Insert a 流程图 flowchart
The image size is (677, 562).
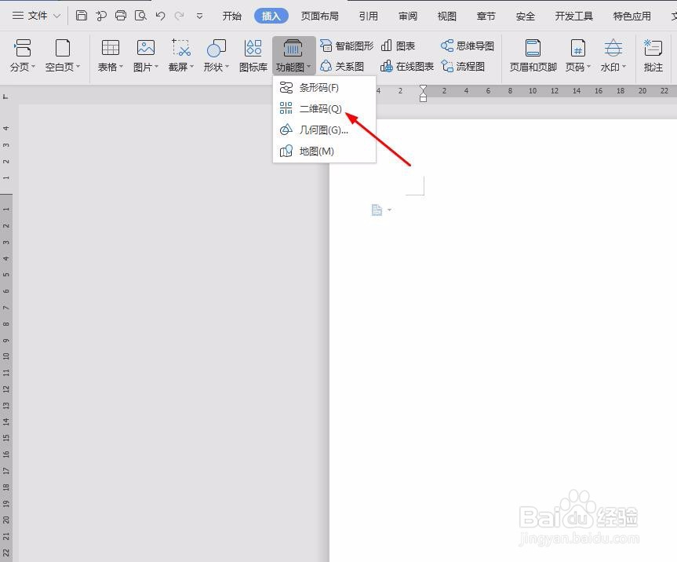(463, 67)
